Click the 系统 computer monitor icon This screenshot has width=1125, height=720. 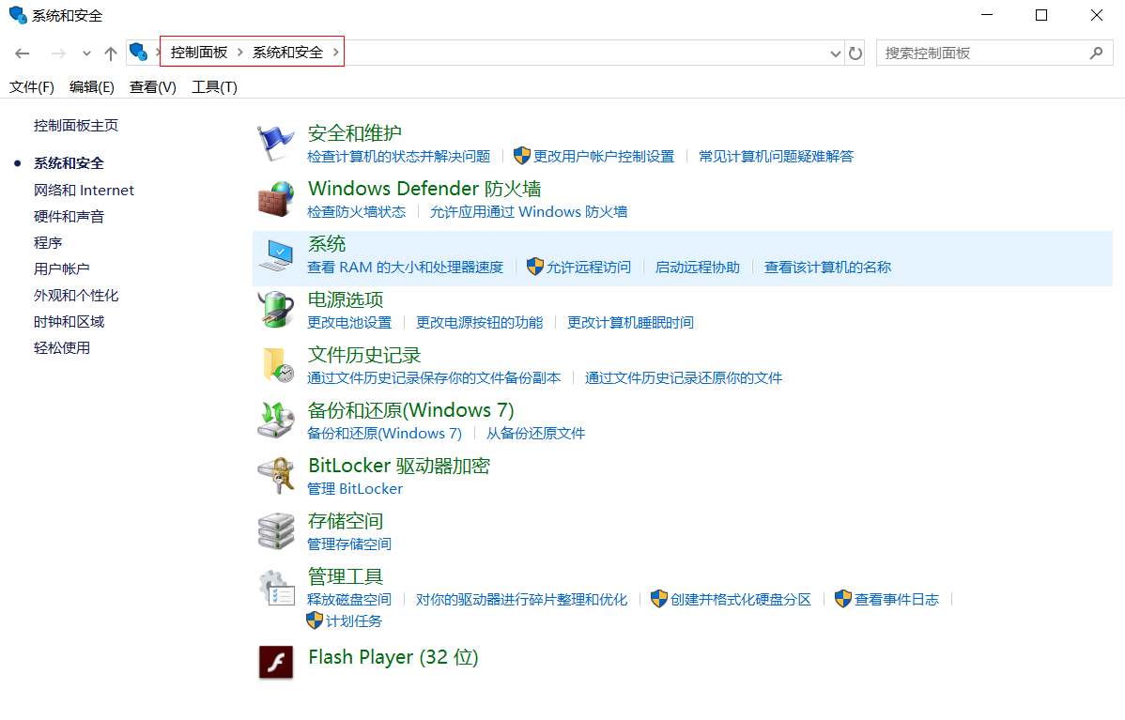coord(276,254)
